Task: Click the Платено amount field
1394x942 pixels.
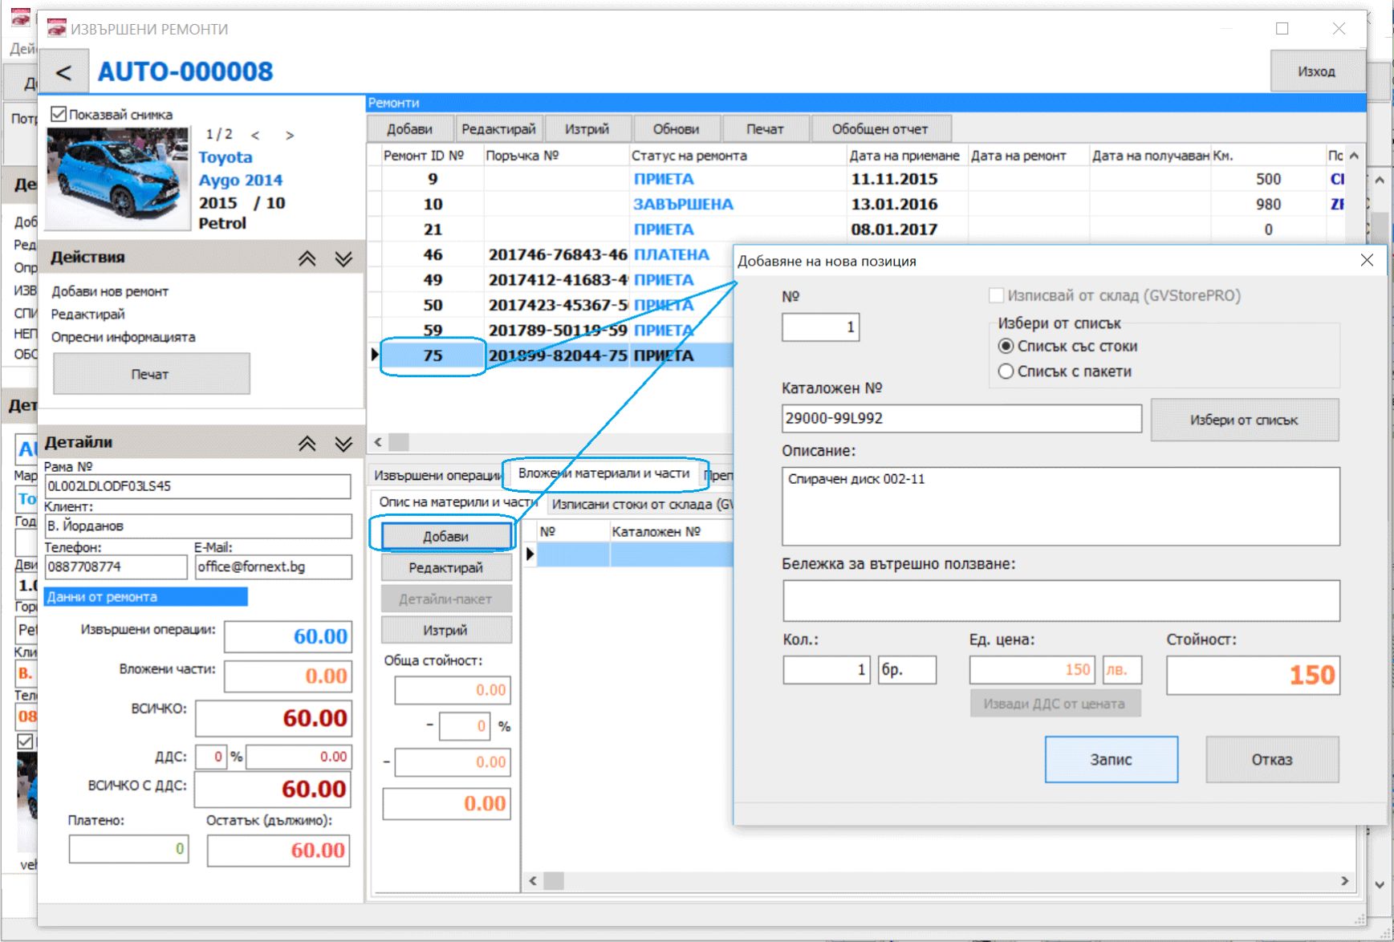Action: tap(128, 849)
